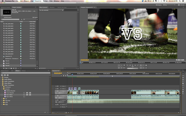
Task: Mute the Audio 2 track speaker toggle
Action: [56, 100]
